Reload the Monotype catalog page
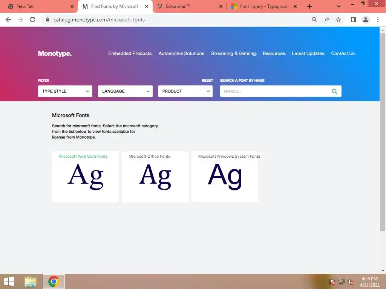The width and height of the screenshot is (386, 289). coord(32,20)
